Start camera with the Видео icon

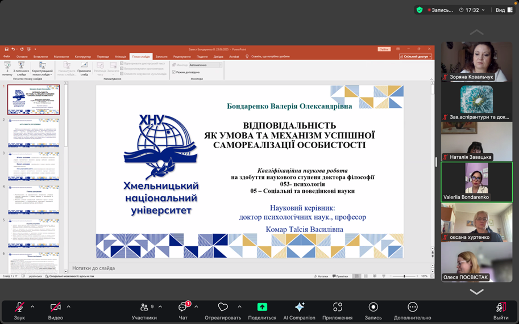click(x=55, y=307)
